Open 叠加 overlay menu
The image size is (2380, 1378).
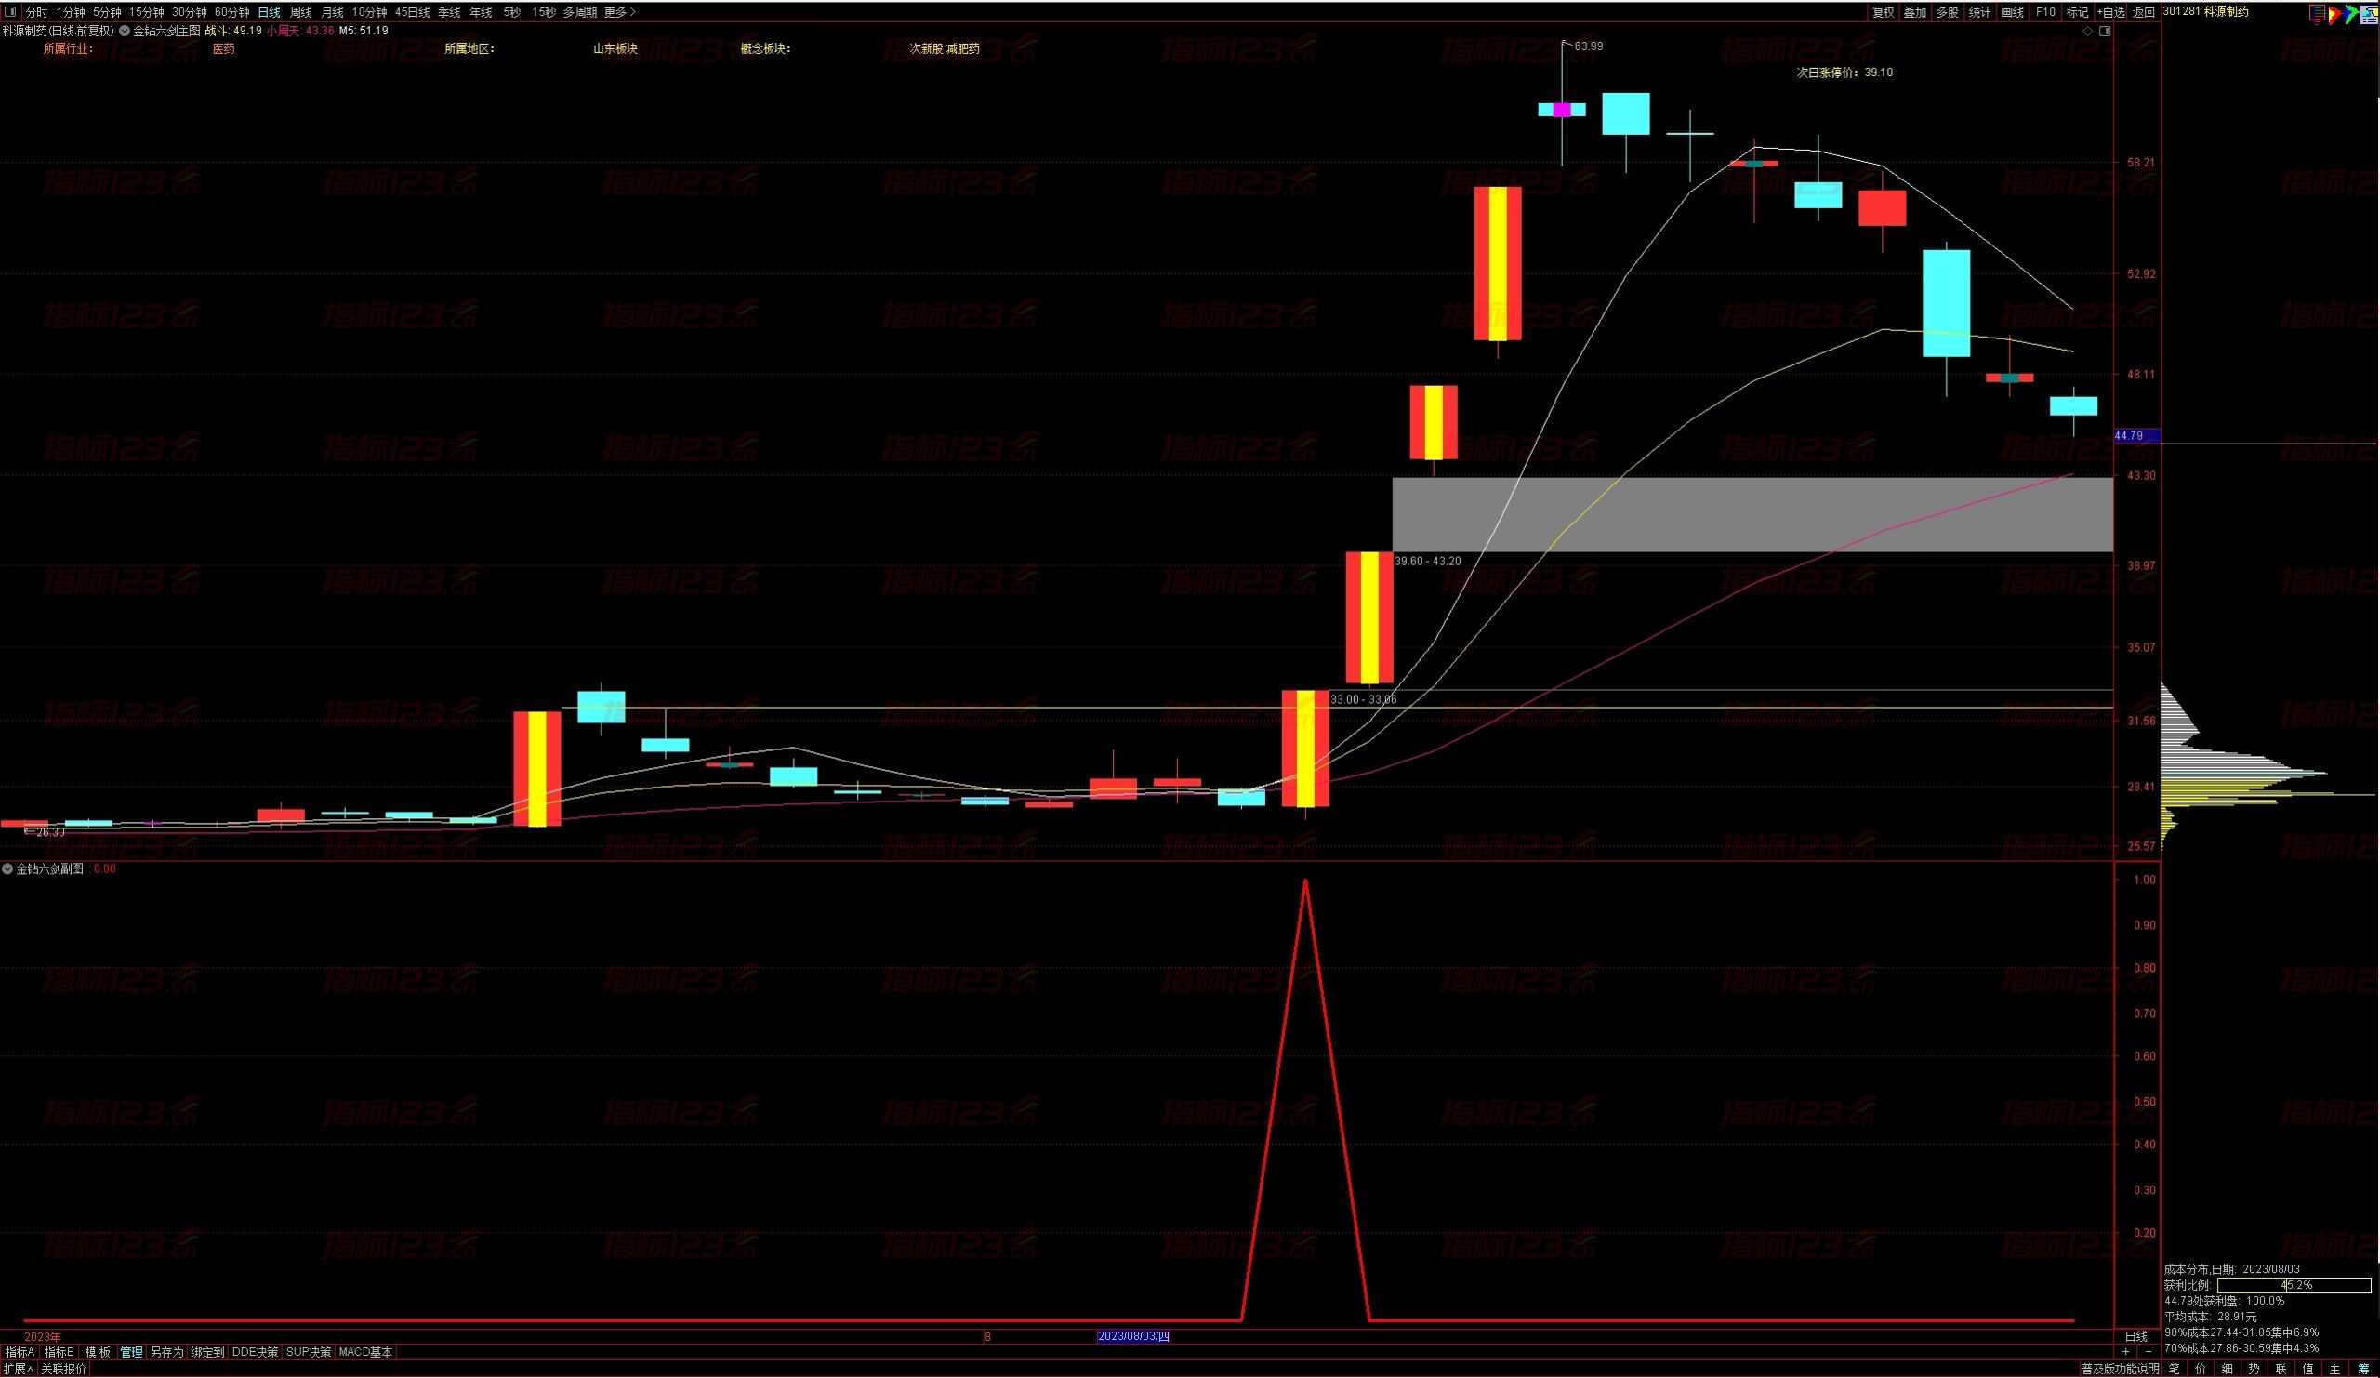pos(1914,12)
